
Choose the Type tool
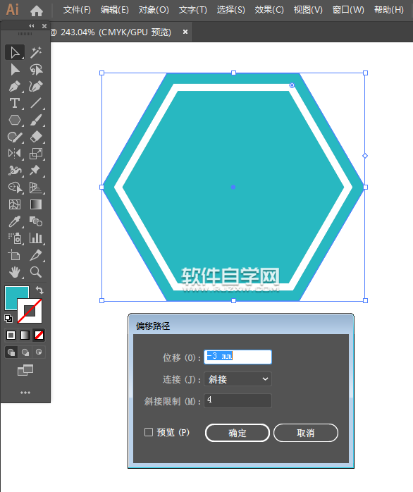click(14, 103)
